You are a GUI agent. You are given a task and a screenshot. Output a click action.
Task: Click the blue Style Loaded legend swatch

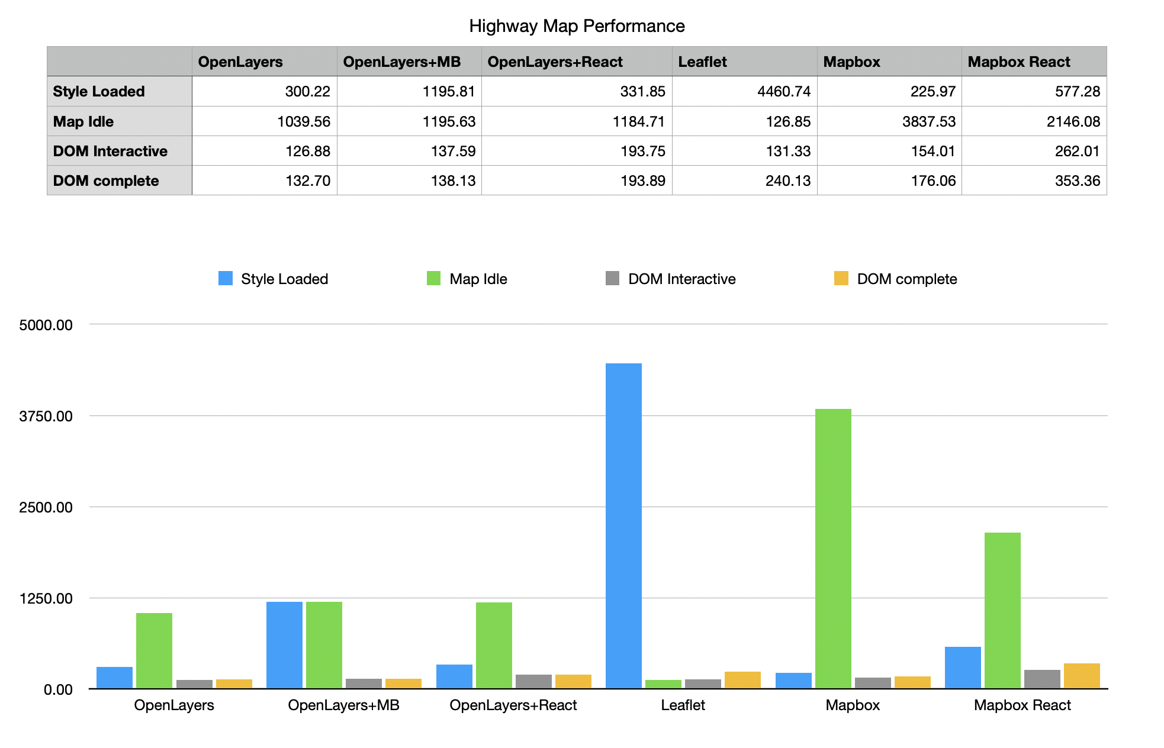coord(225,278)
